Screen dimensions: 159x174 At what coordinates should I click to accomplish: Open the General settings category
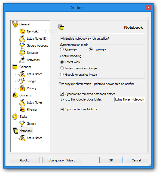[x=25, y=24]
